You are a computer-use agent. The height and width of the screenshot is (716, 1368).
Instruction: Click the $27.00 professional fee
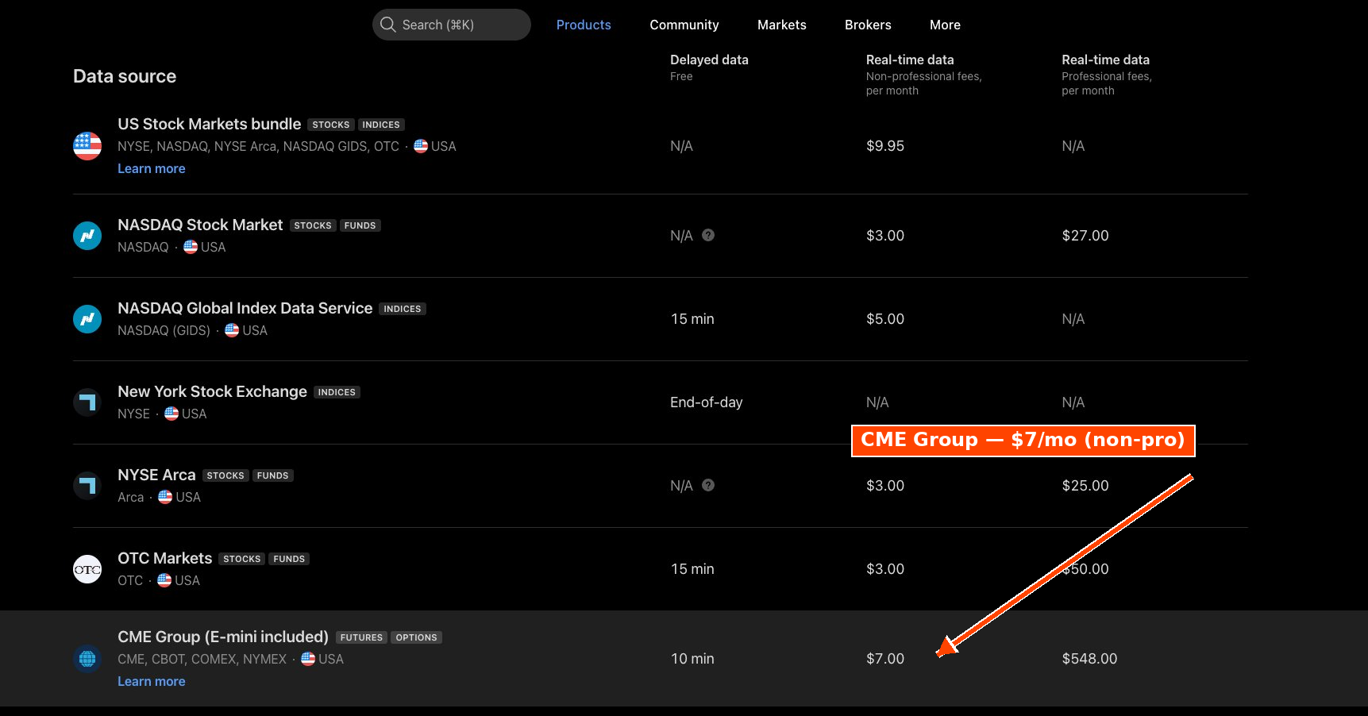pyautogui.click(x=1085, y=236)
